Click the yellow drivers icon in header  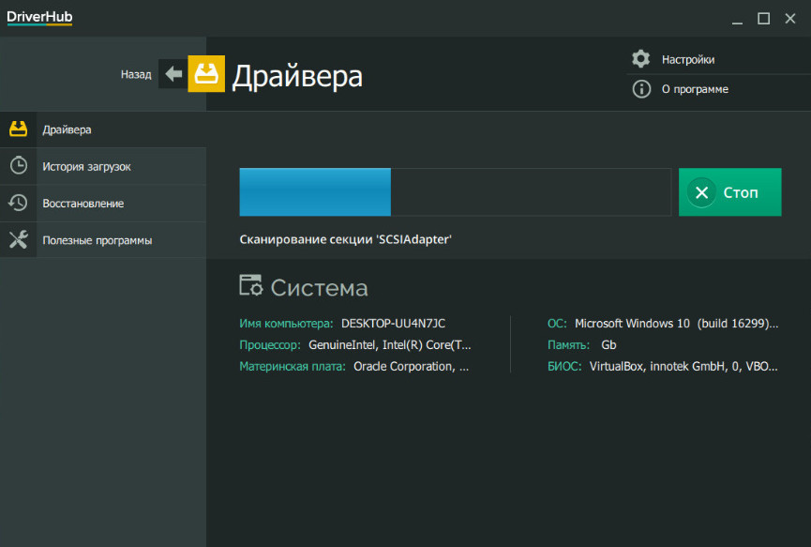point(206,74)
